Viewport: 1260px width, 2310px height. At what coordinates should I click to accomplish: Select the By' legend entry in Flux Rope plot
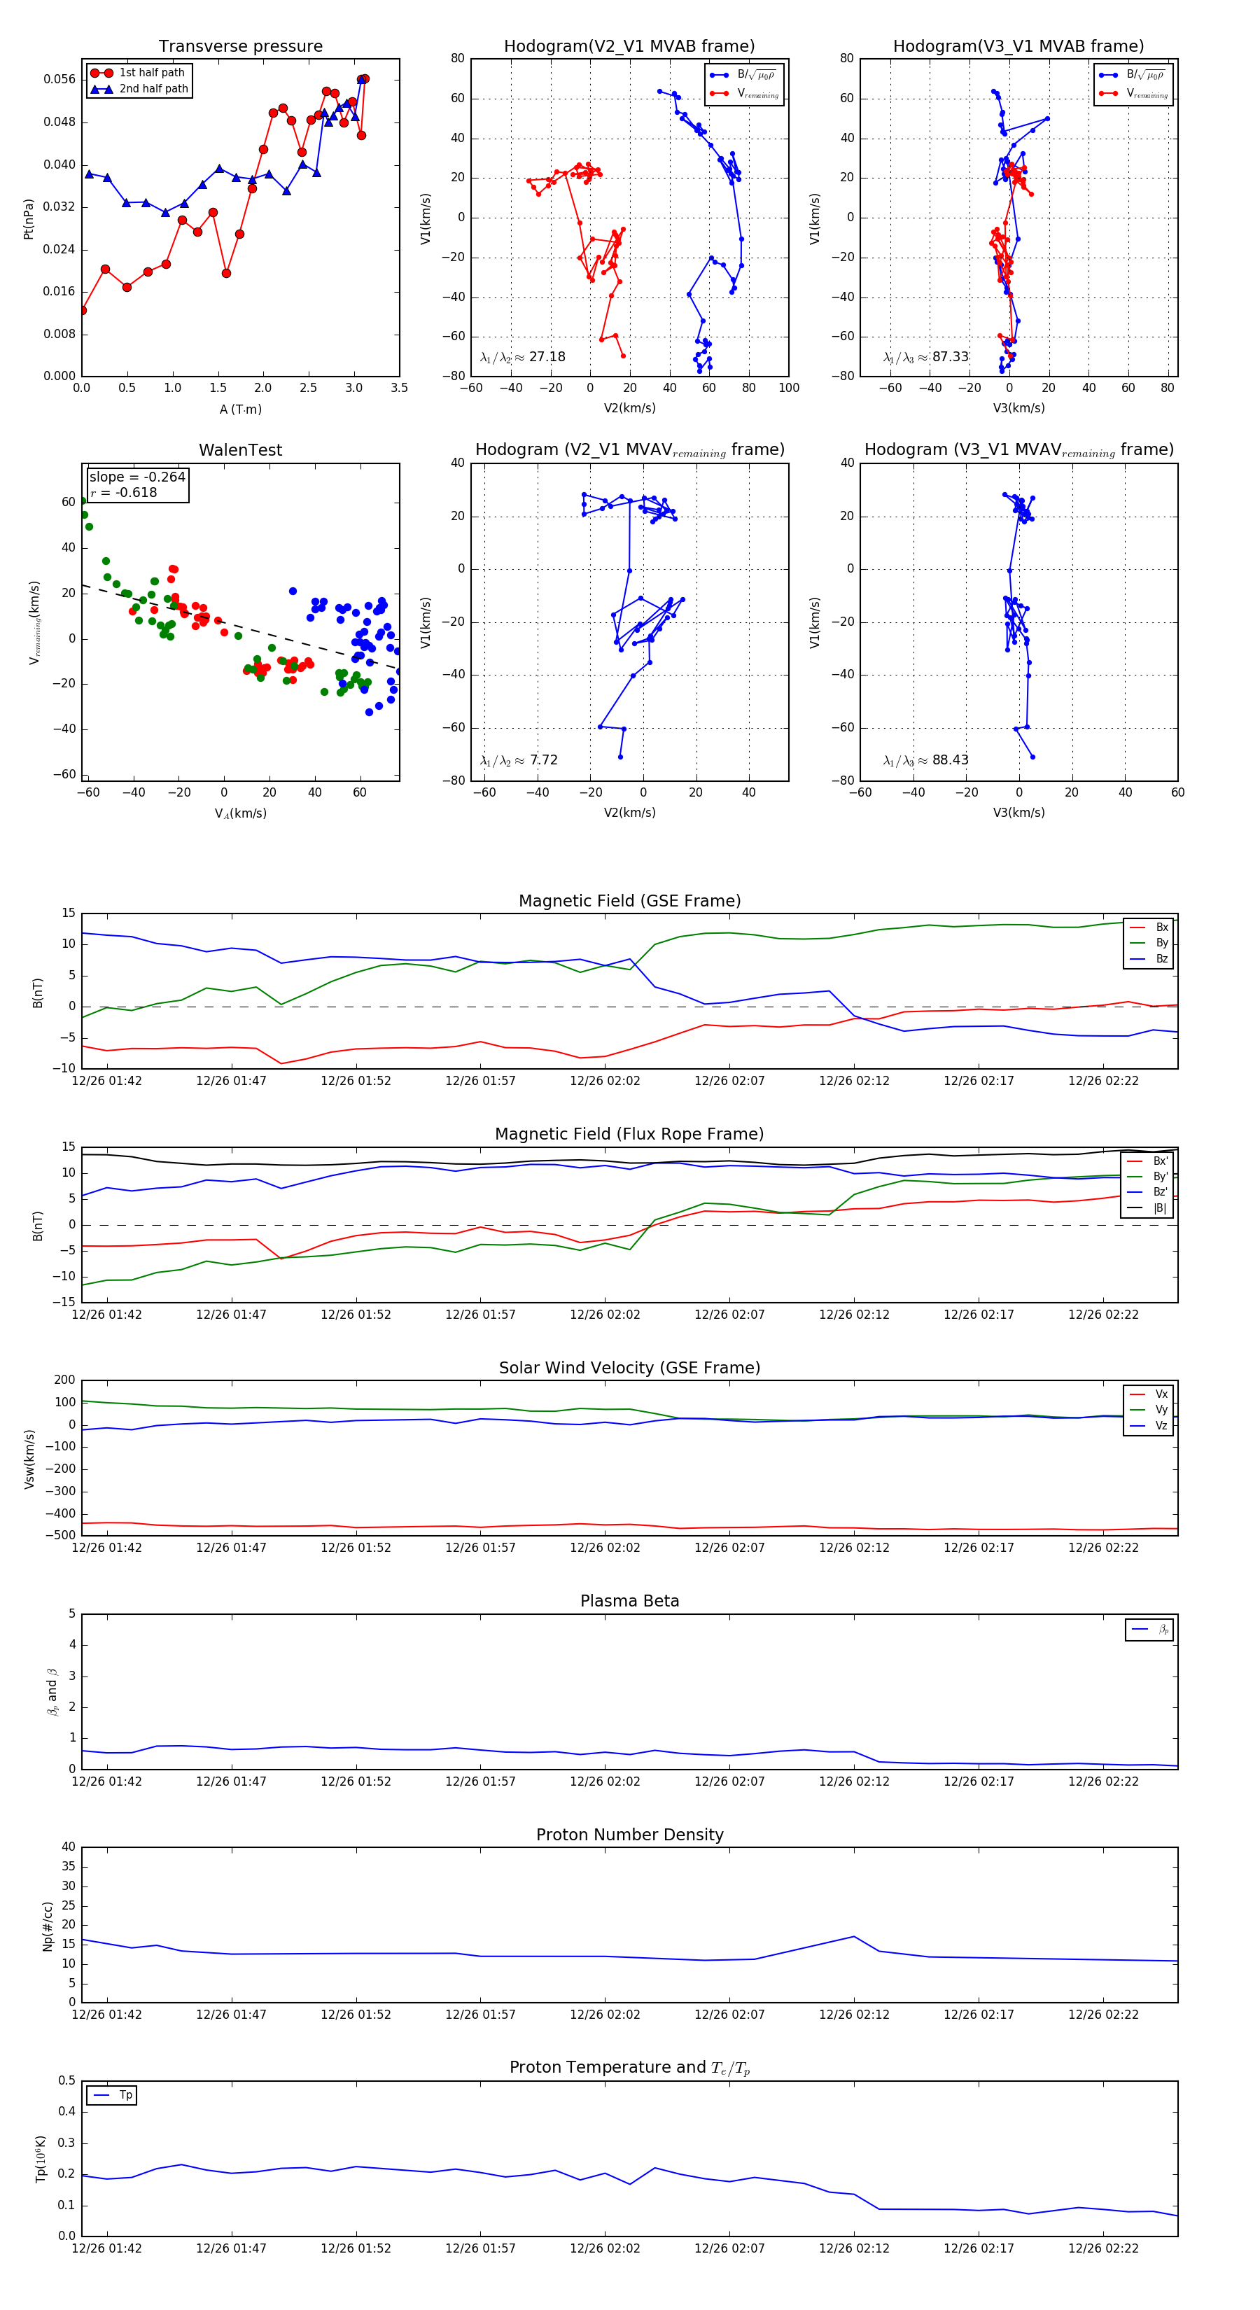point(1149,1177)
